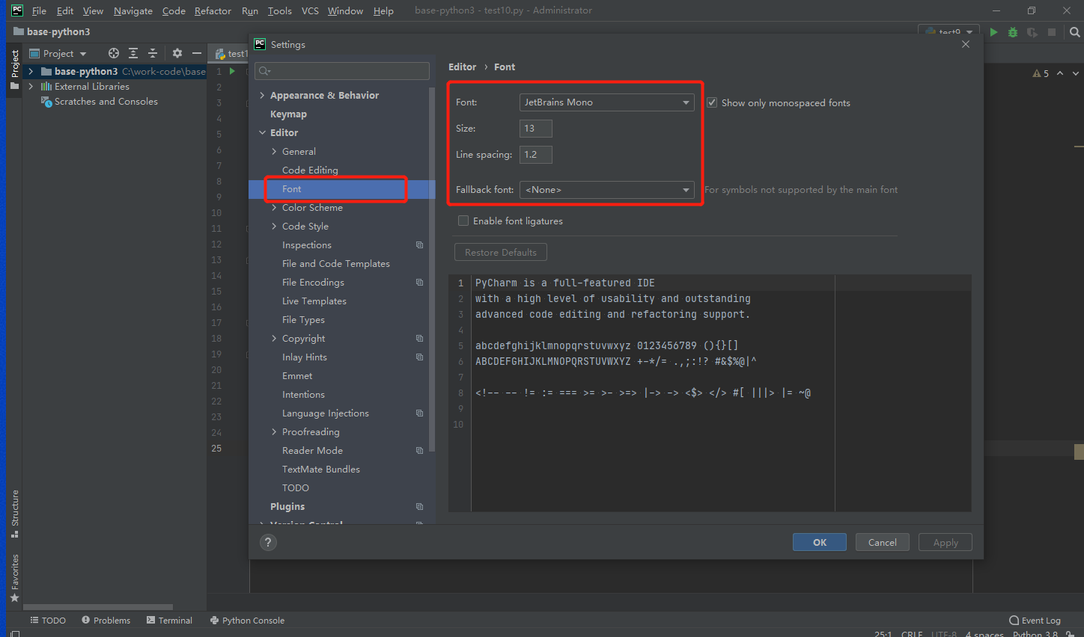Open the File menu
Screen dimensions: 1084x637
pos(39,10)
